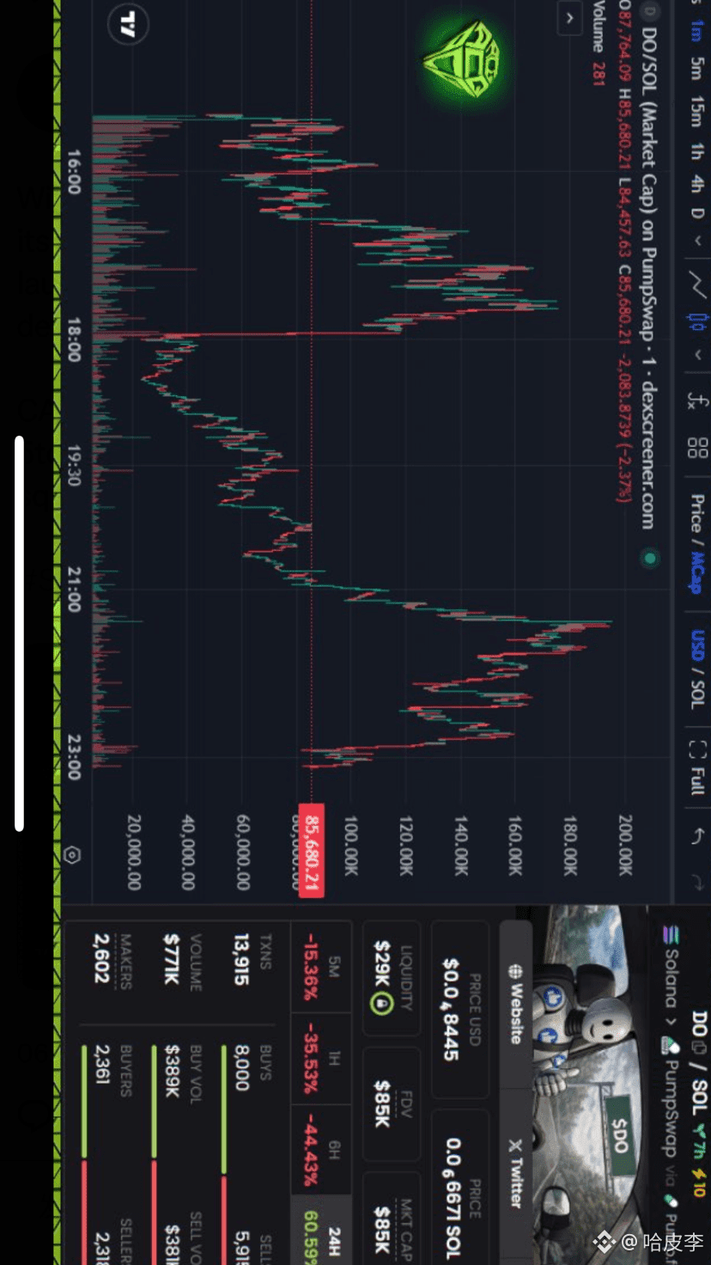Click the 100.00K price axis label
The image size is (711, 1265).
click(349, 845)
